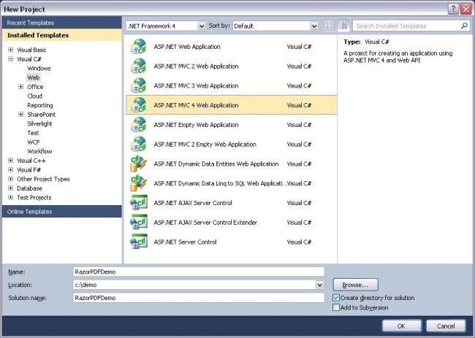
Task: Click the ASP.NET MVC 2 Web Application icon
Action: click(x=138, y=66)
